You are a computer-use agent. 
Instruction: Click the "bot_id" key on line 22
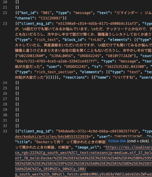28,13
